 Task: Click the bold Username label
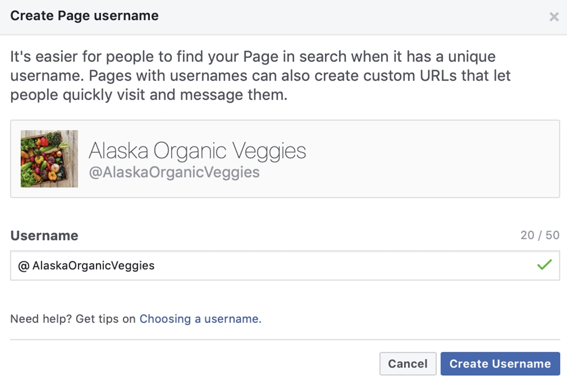click(44, 236)
